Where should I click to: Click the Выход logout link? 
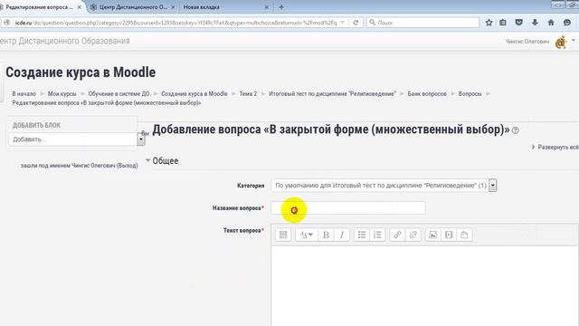click(x=127, y=166)
